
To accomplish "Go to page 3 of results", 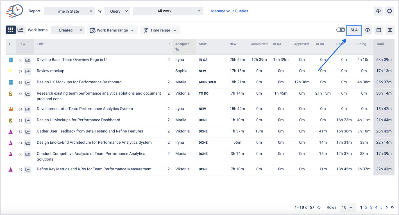I will (x=371, y=207).
